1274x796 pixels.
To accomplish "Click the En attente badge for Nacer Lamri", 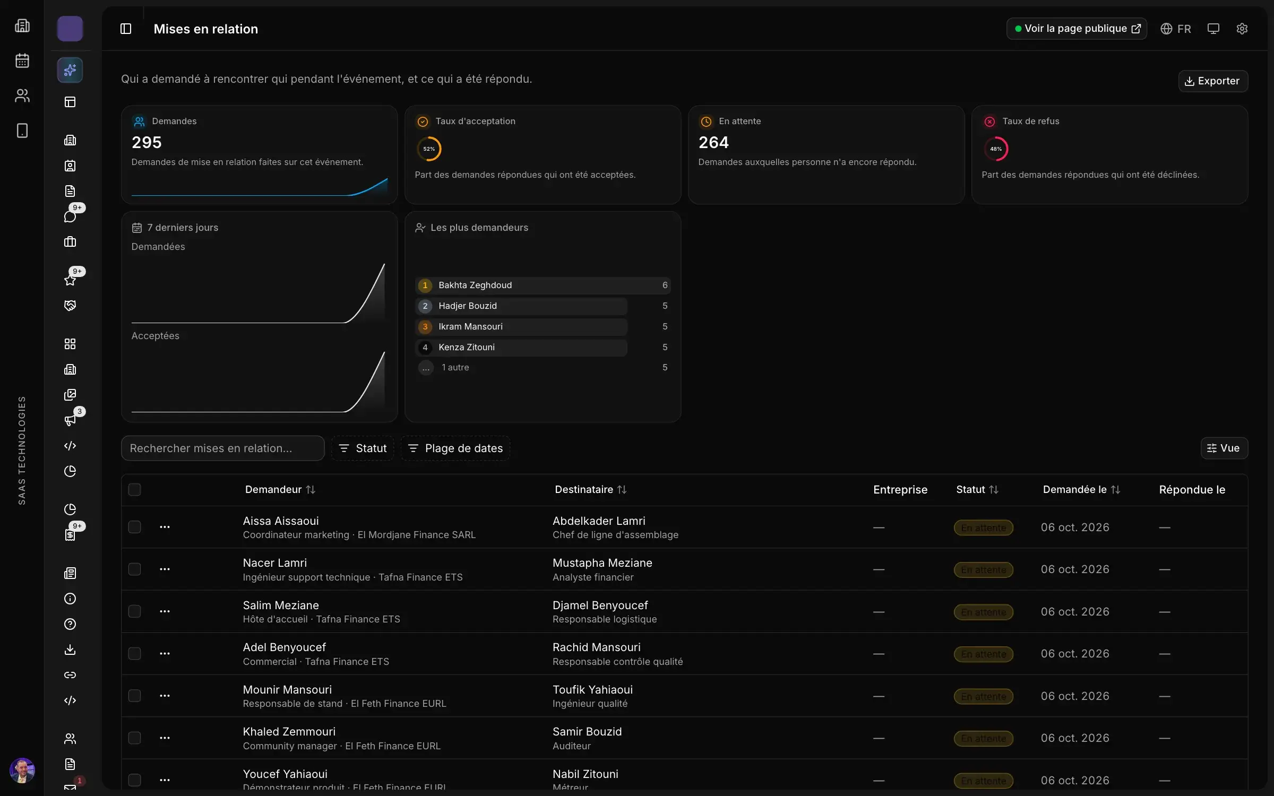I will tap(983, 570).
